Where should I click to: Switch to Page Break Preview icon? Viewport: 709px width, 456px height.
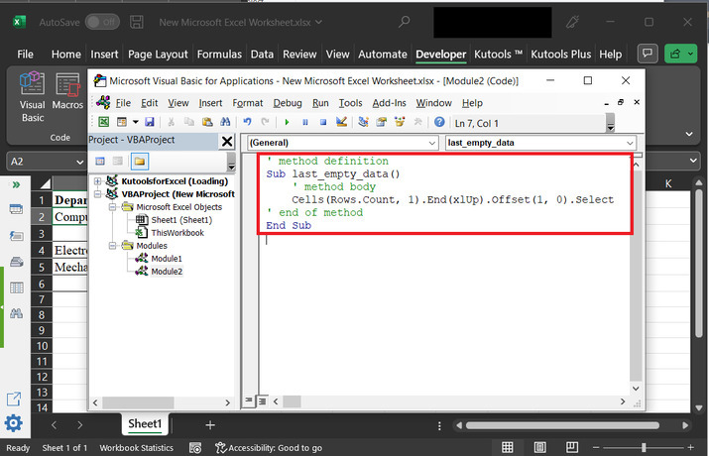coord(571,447)
